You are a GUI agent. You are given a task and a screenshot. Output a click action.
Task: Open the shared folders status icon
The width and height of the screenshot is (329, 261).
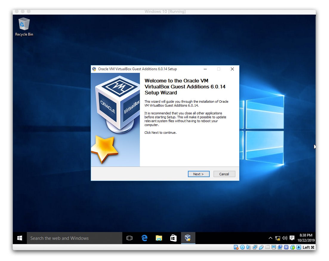[x=268, y=247]
